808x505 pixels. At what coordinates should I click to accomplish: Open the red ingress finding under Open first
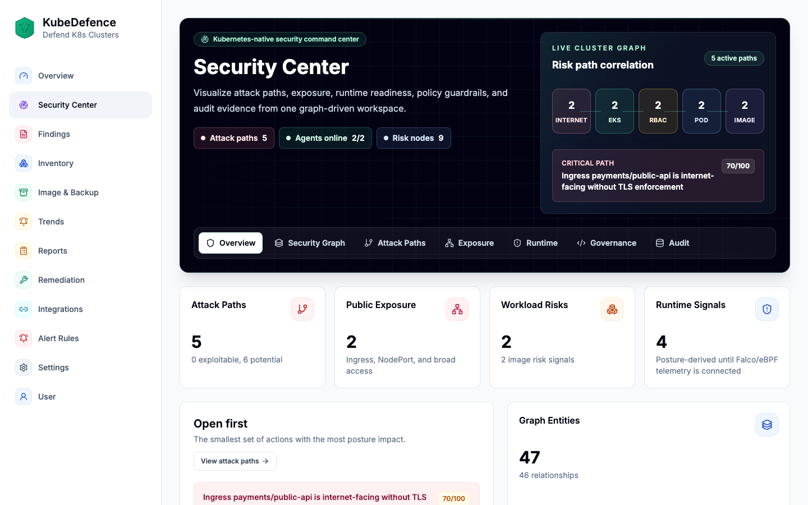[337, 494]
